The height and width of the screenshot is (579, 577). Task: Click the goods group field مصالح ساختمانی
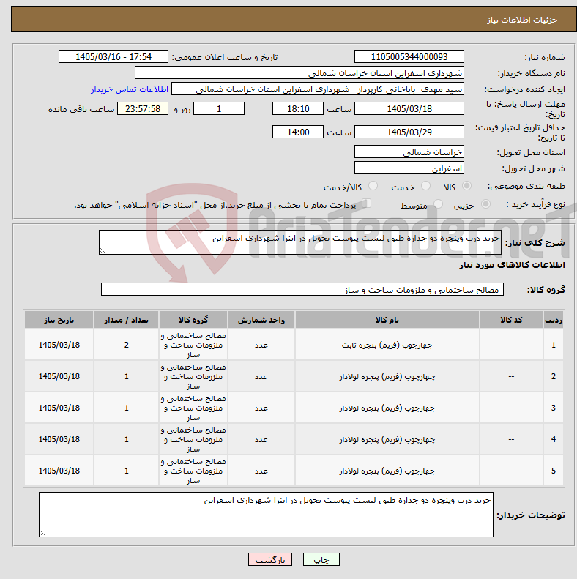click(302, 290)
